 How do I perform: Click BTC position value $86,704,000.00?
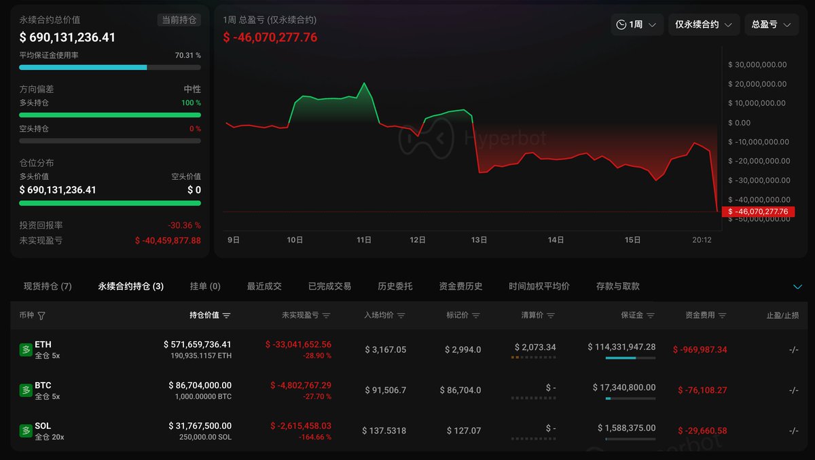click(200, 385)
